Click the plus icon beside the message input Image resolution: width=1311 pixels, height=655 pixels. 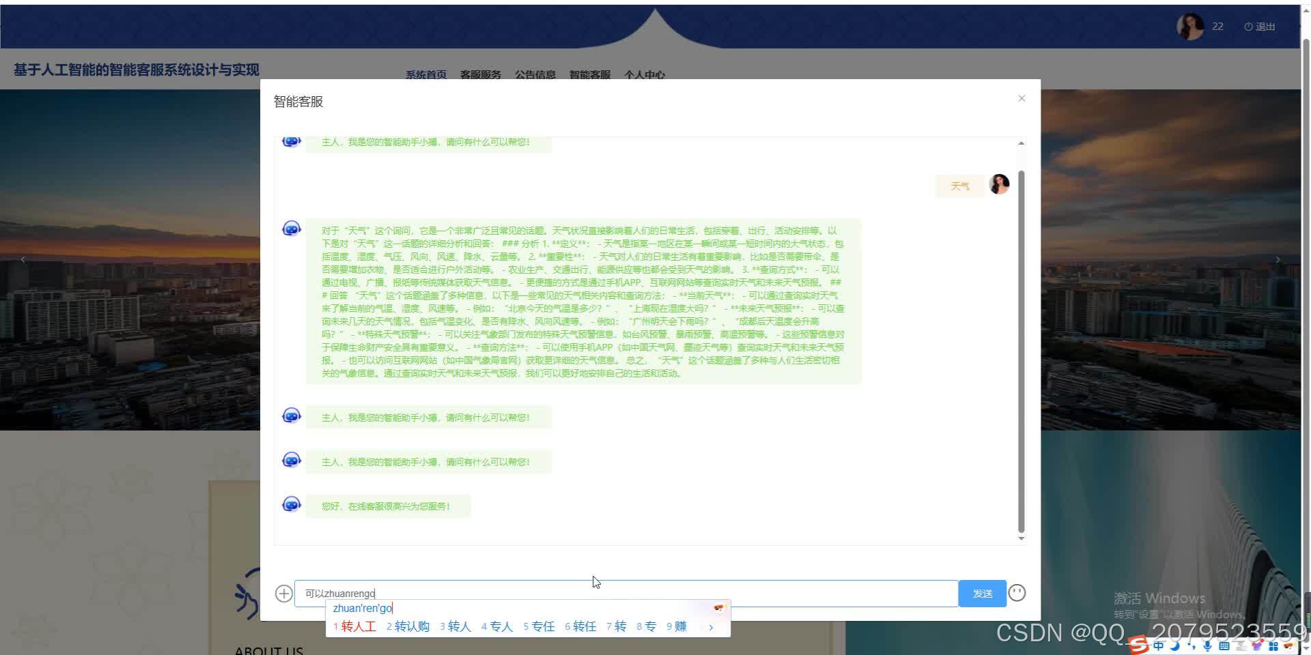tap(283, 593)
